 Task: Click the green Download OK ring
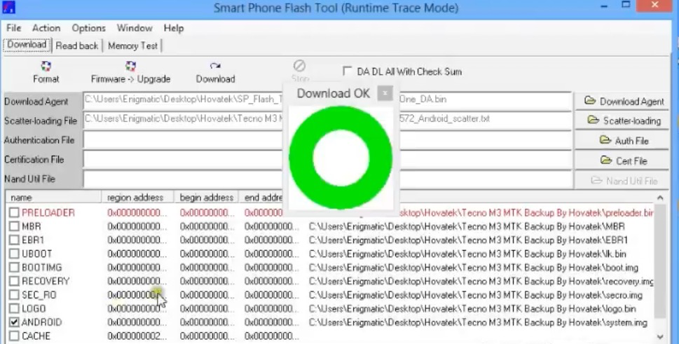(341, 158)
